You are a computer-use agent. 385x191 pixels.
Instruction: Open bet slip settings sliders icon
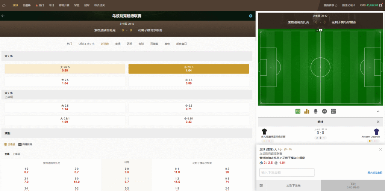click(261, 185)
